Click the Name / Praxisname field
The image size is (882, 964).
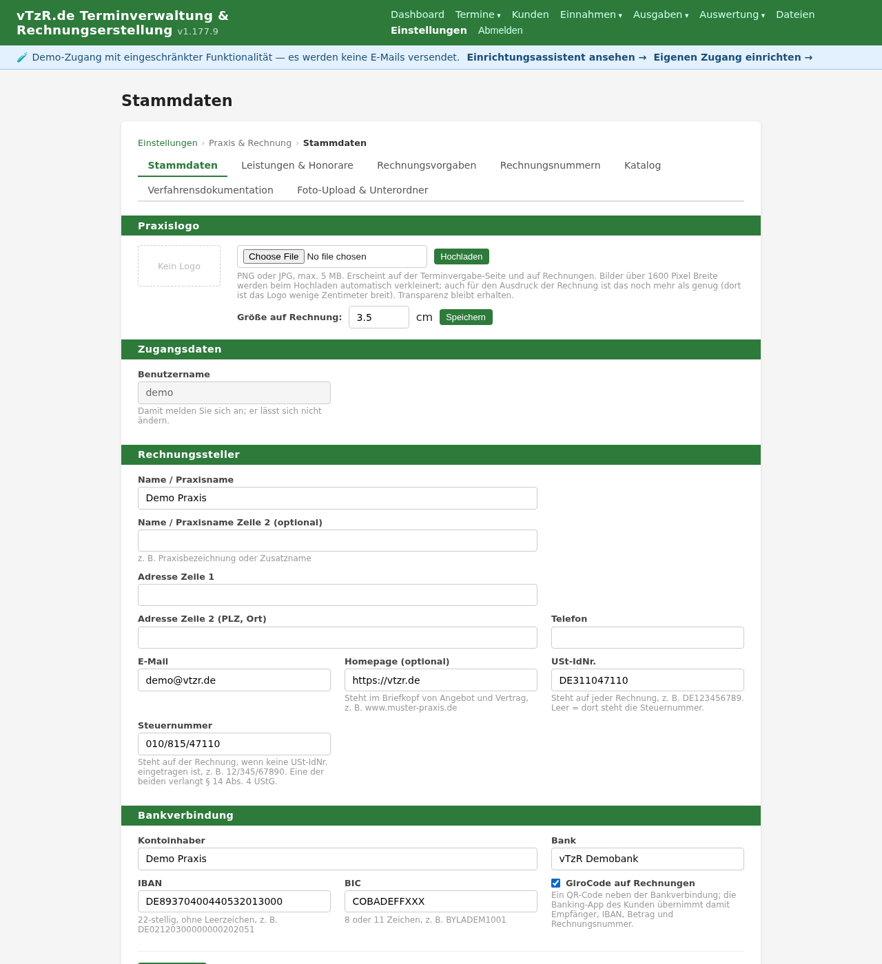point(338,499)
